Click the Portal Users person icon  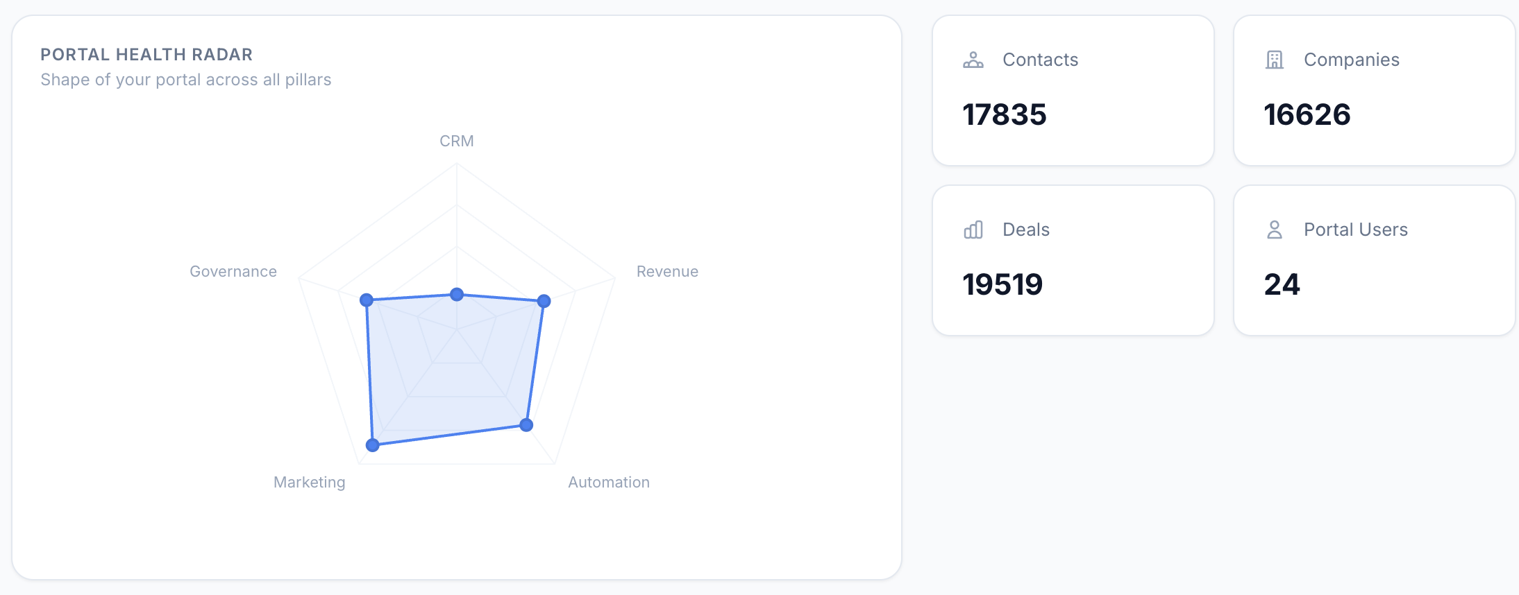coord(1275,230)
